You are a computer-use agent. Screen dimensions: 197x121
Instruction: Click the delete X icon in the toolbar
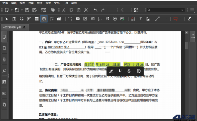click(86, 10)
